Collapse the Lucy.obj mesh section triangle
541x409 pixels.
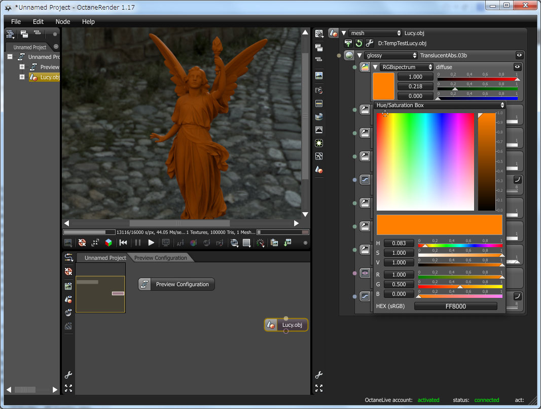coord(344,33)
